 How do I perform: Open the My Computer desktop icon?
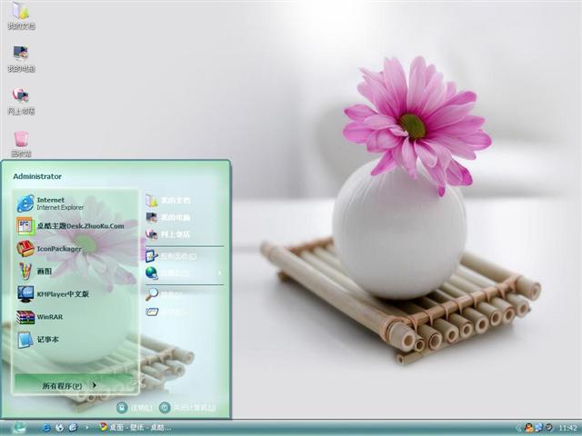point(21,58)
